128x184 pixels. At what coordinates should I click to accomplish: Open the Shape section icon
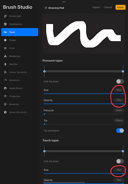(x=5, y=40)
